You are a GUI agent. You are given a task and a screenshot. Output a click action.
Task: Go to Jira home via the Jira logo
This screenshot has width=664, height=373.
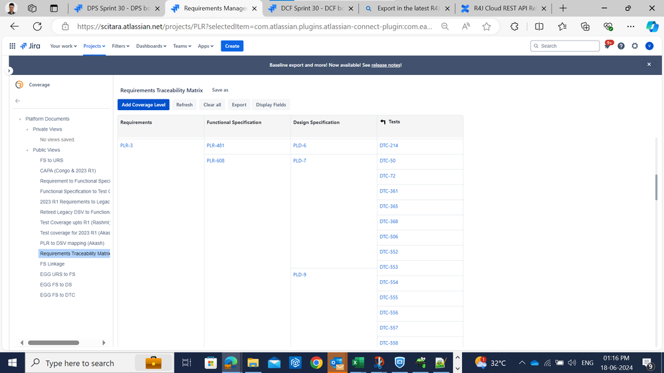[30, 46]
